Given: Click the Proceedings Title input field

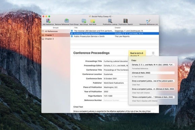Looking at the screenshot, I should [x=116, y=61].
